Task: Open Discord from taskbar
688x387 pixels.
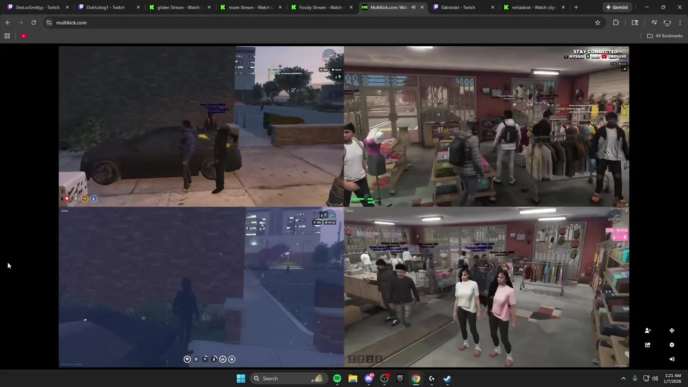Action: pos(369,378)
